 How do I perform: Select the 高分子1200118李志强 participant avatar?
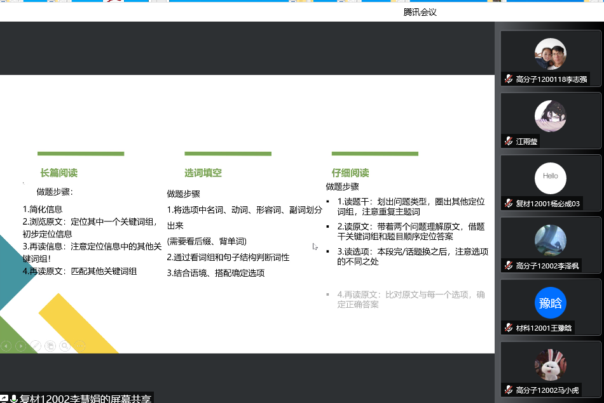pos(550,55)
